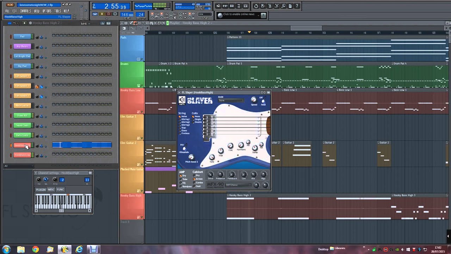The width and height of the screenshot is (451, 254).
Task: Click the online news globe icon
Action: point(220,15)
